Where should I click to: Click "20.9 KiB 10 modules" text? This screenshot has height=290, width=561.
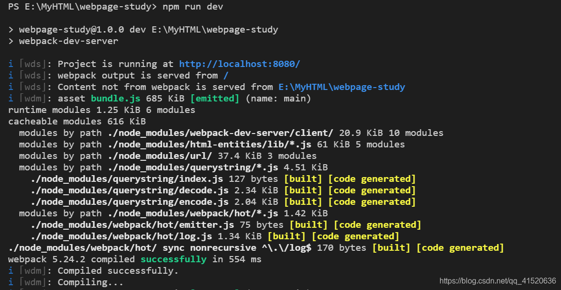click(x=391, y=133)
